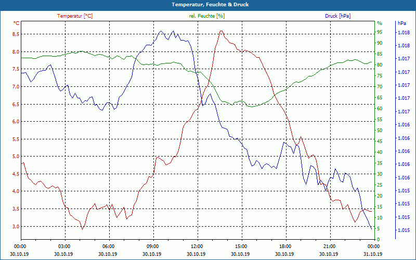
Task: Click the '5,0' temperature axis tick
Action: click(16, 157)
